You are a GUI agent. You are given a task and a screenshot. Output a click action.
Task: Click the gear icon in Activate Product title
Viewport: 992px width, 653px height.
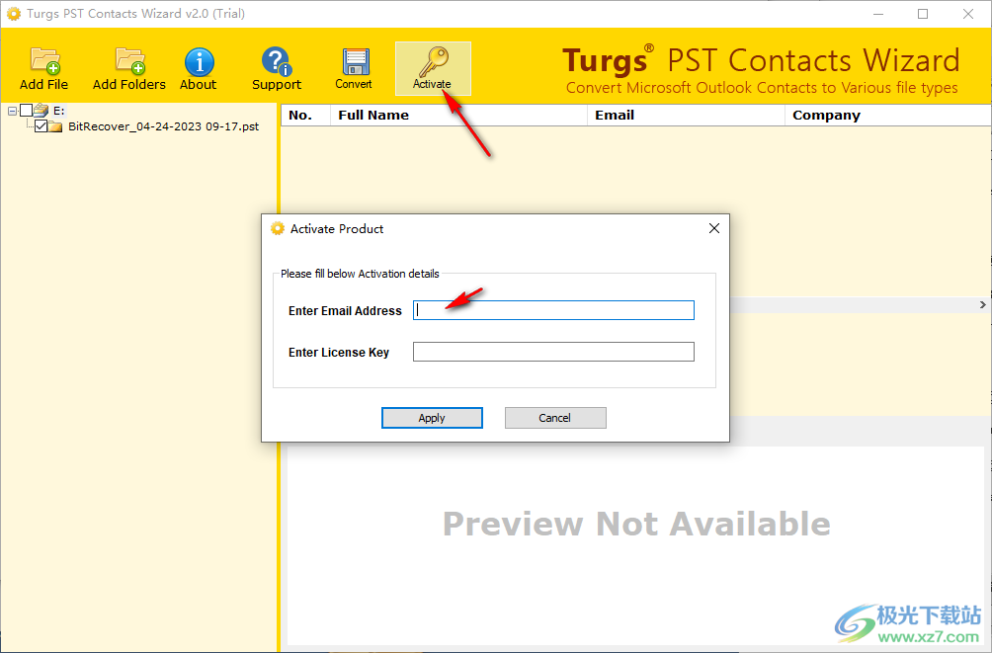[x=277, y=228]
